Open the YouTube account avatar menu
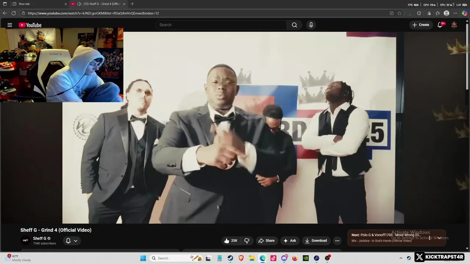 tap(454, 25)
